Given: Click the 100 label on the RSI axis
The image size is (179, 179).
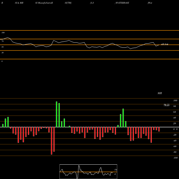Looking at the screenshot, I should tap(3, 33).
